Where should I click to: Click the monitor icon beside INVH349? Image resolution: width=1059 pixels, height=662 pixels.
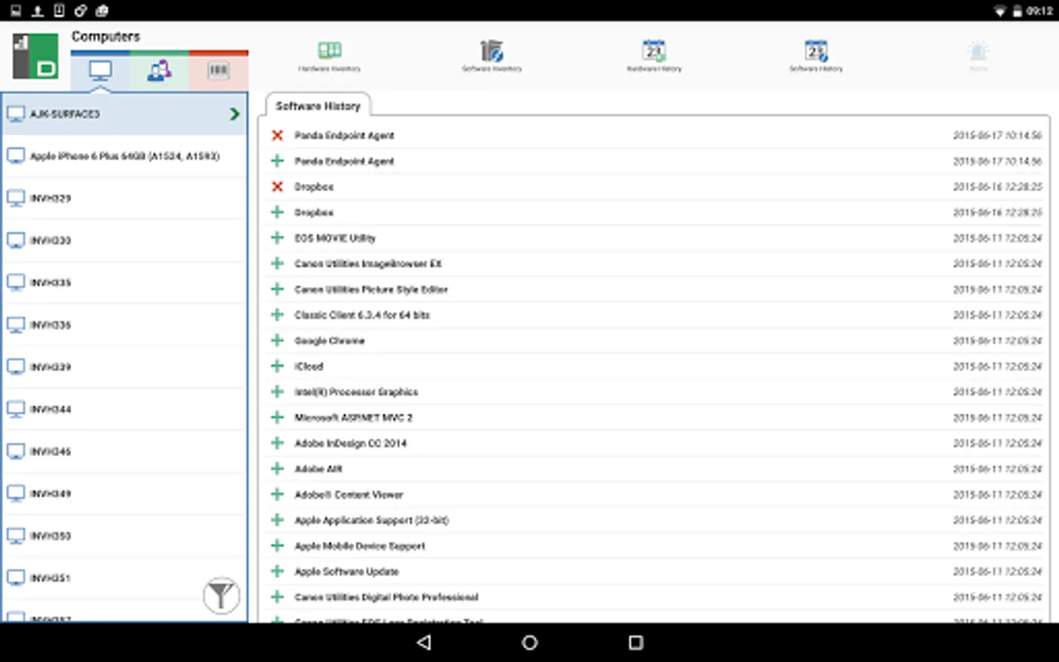(x=15, y=494)
